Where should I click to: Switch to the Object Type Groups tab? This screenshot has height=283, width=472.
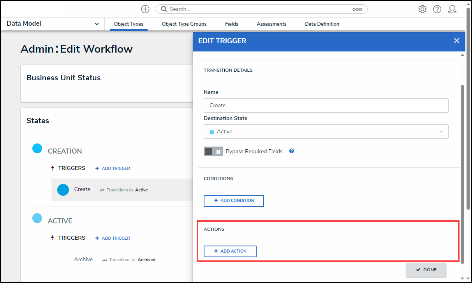click(184, 24)
